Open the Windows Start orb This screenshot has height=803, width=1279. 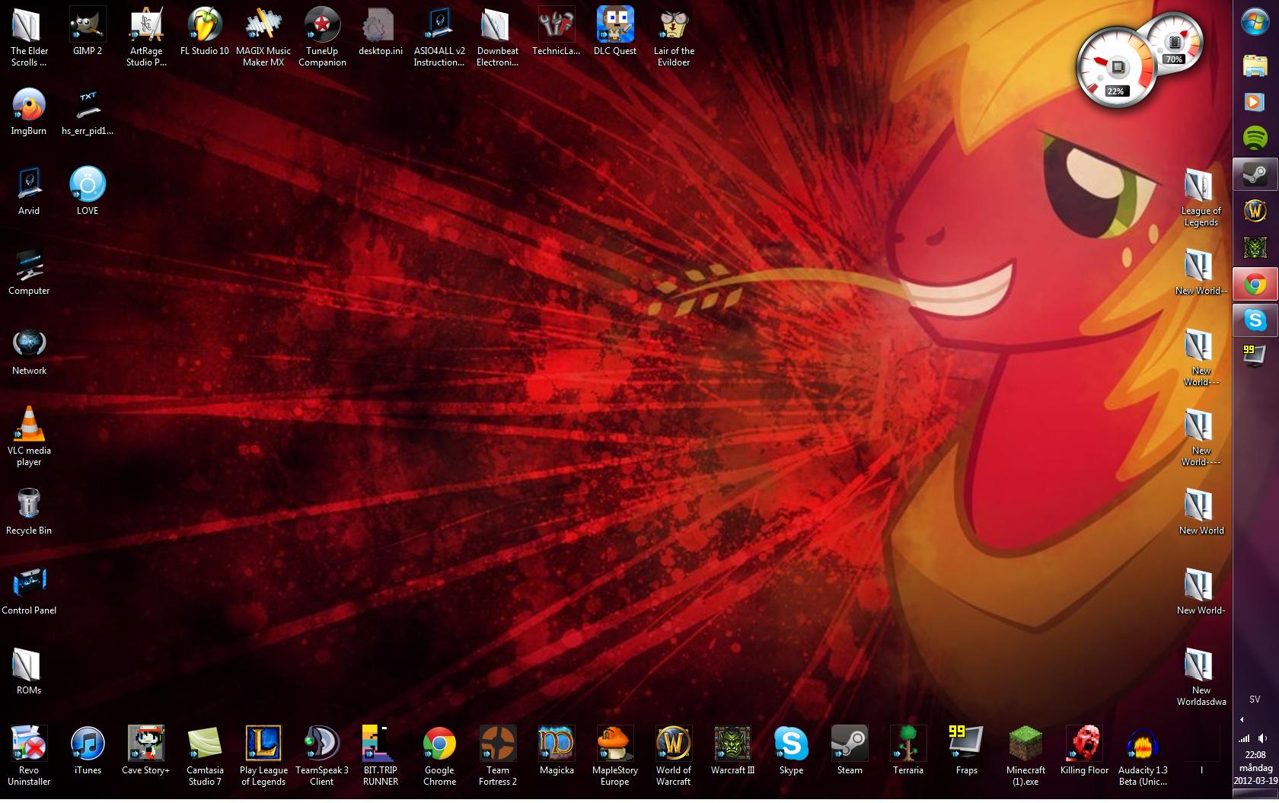(1255, 22)
